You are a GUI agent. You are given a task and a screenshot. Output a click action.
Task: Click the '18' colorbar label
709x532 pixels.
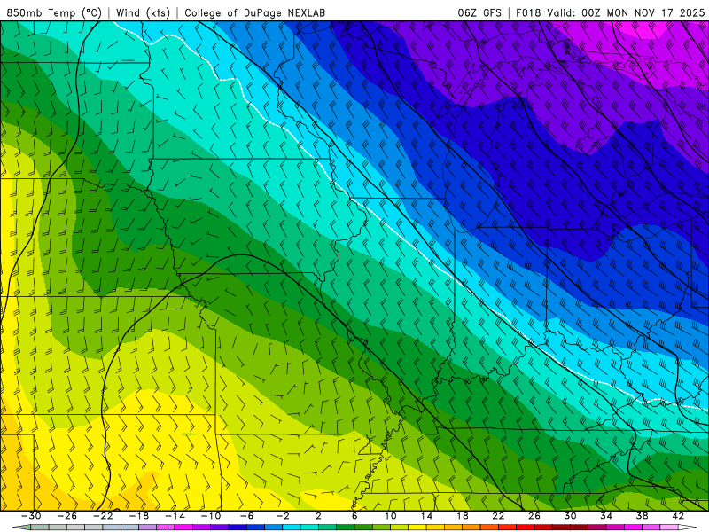462,516
